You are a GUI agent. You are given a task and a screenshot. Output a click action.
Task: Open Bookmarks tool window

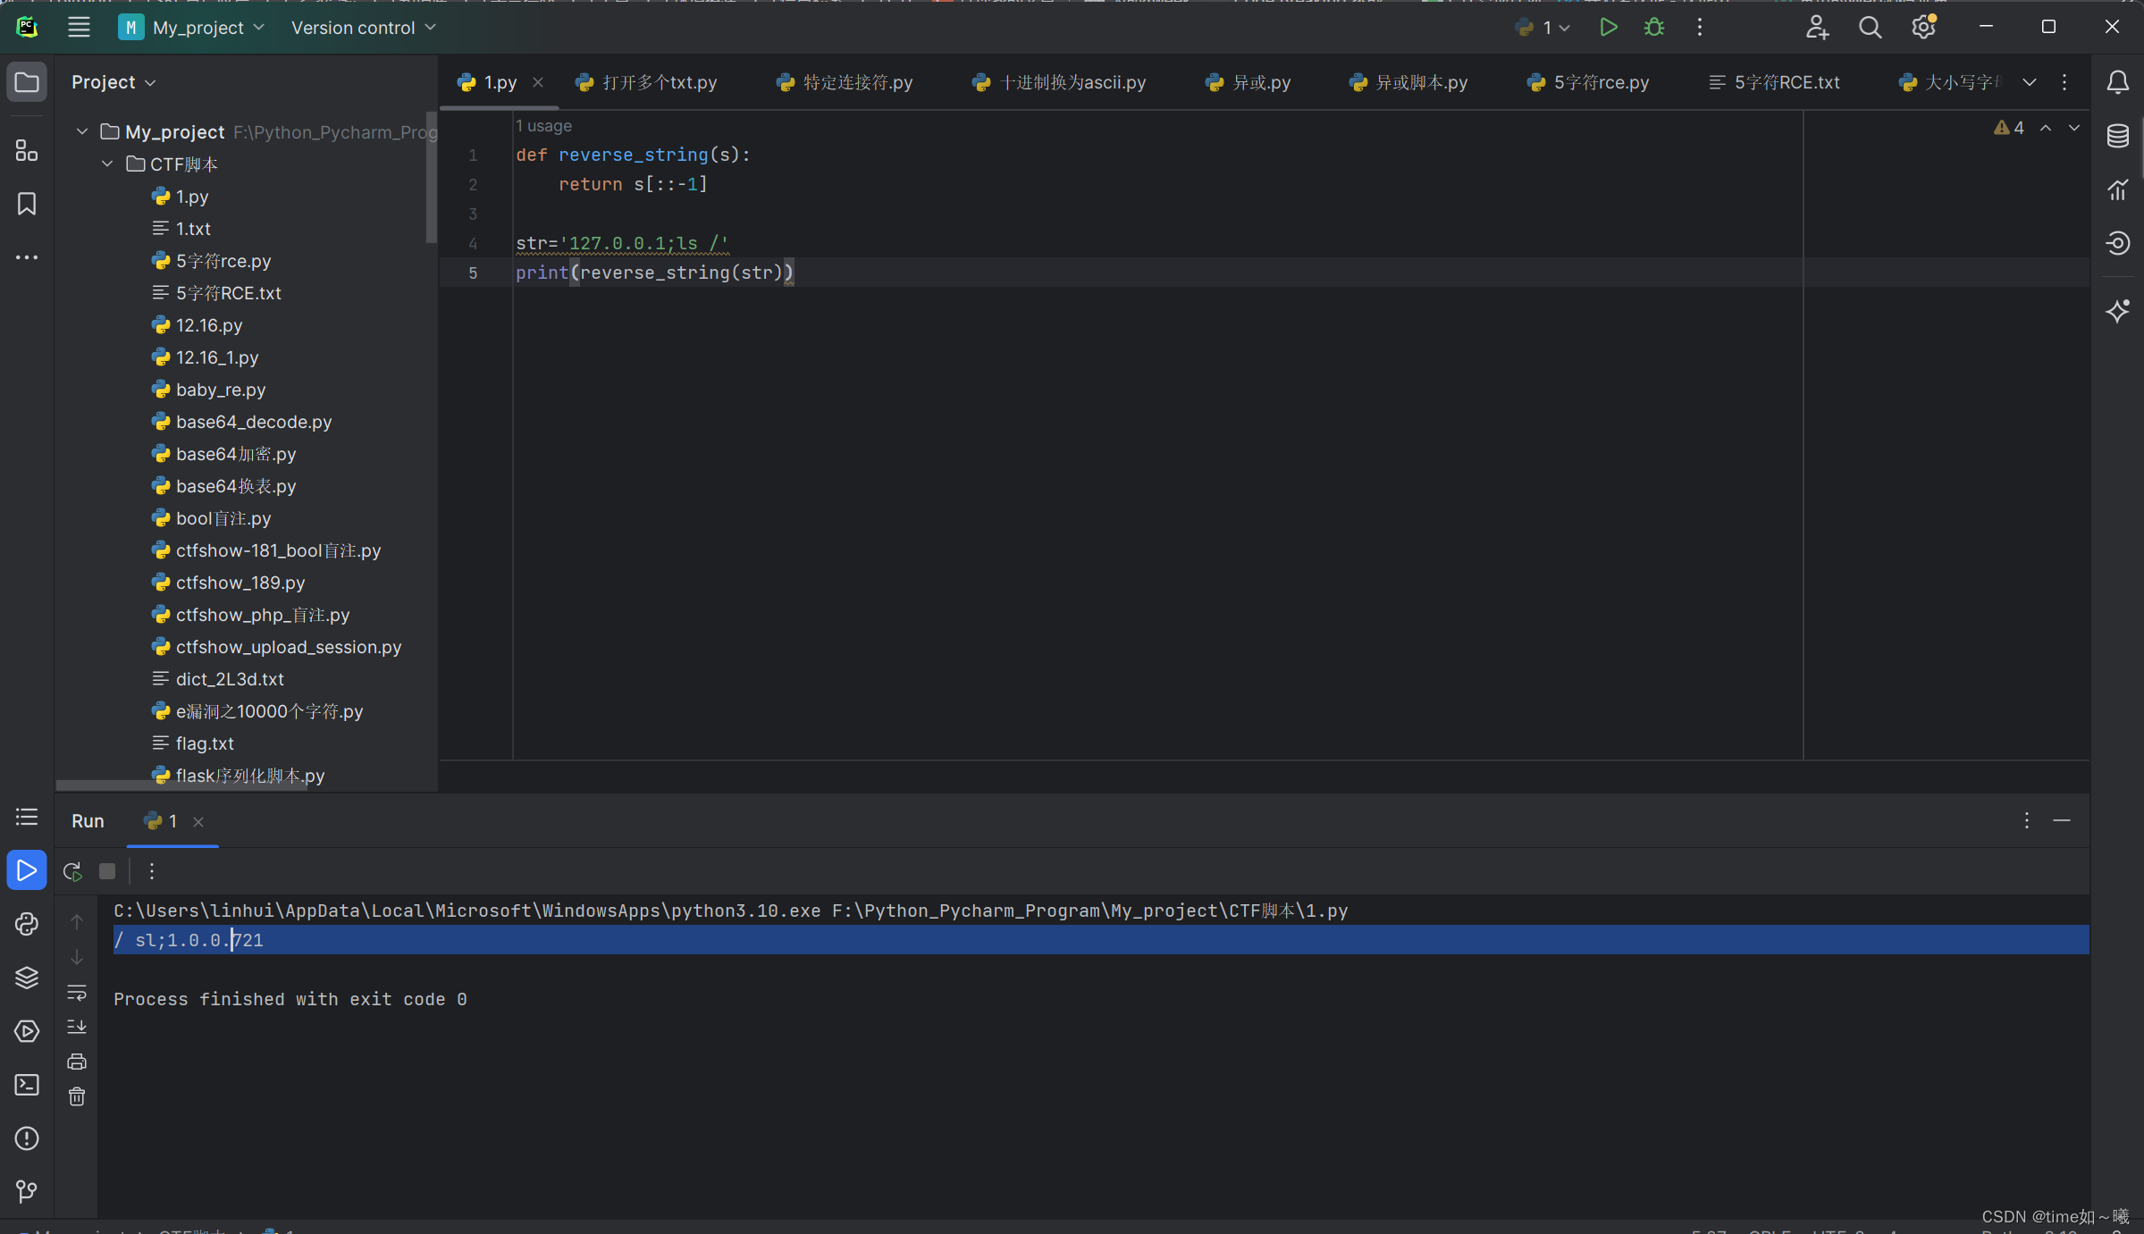[x=27, y=204]
